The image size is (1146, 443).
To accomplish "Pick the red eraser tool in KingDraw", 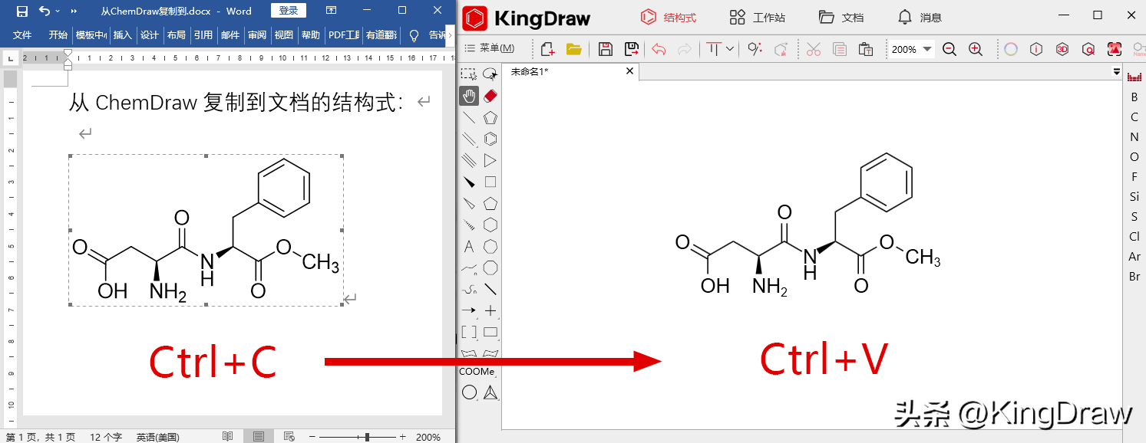I will pos(490,96).
